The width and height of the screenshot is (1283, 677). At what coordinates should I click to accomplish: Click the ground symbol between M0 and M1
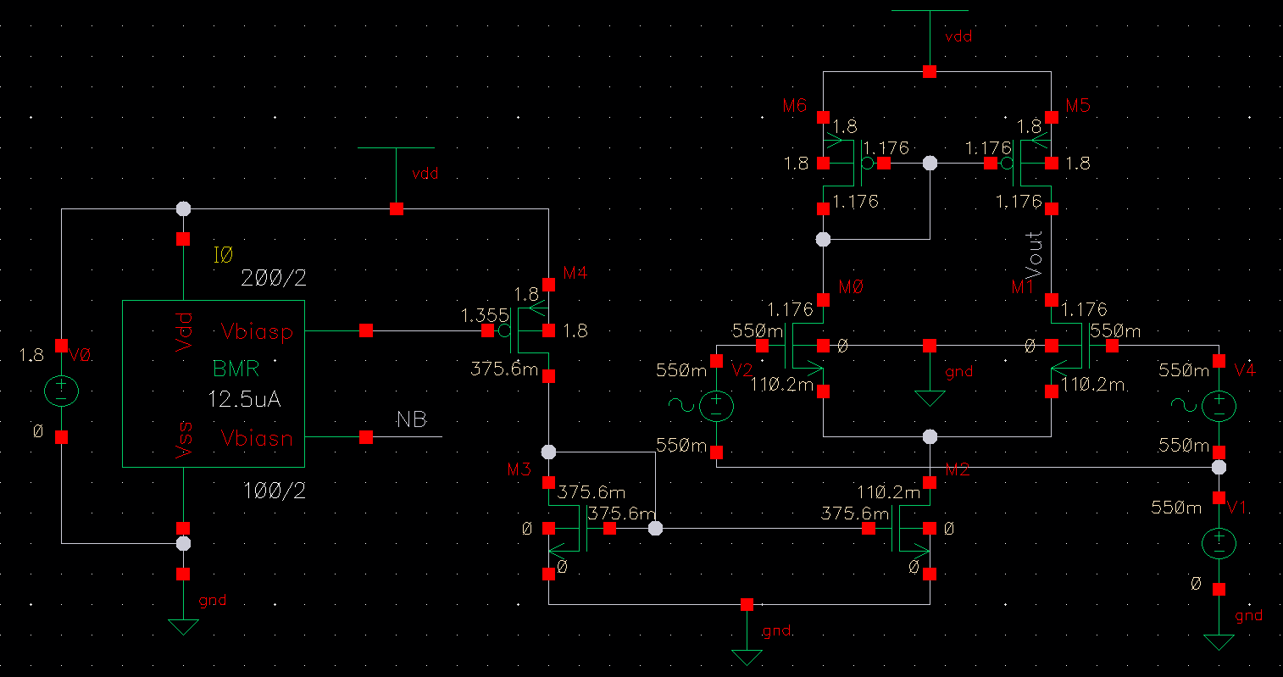930,397
